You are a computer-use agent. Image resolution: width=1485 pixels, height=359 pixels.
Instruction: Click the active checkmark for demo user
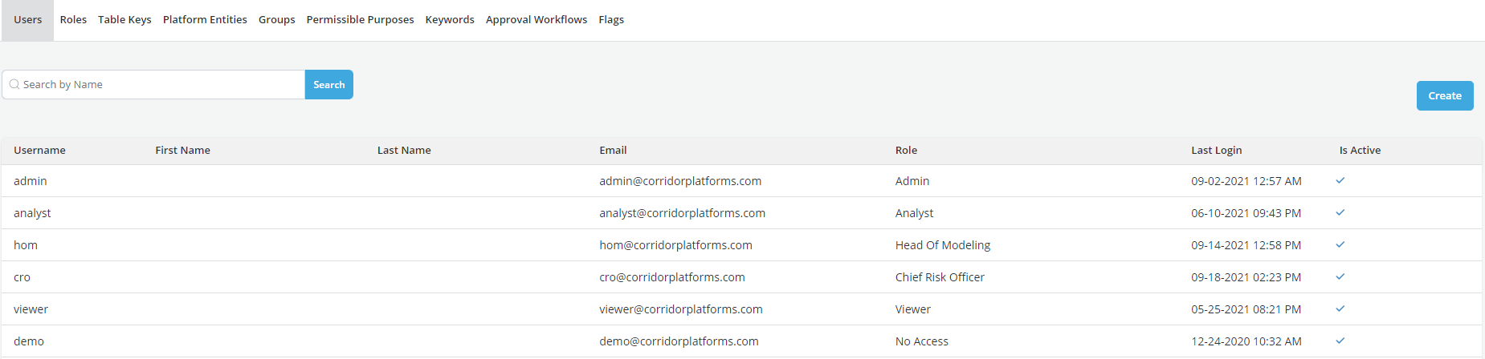pos(1340,341)
